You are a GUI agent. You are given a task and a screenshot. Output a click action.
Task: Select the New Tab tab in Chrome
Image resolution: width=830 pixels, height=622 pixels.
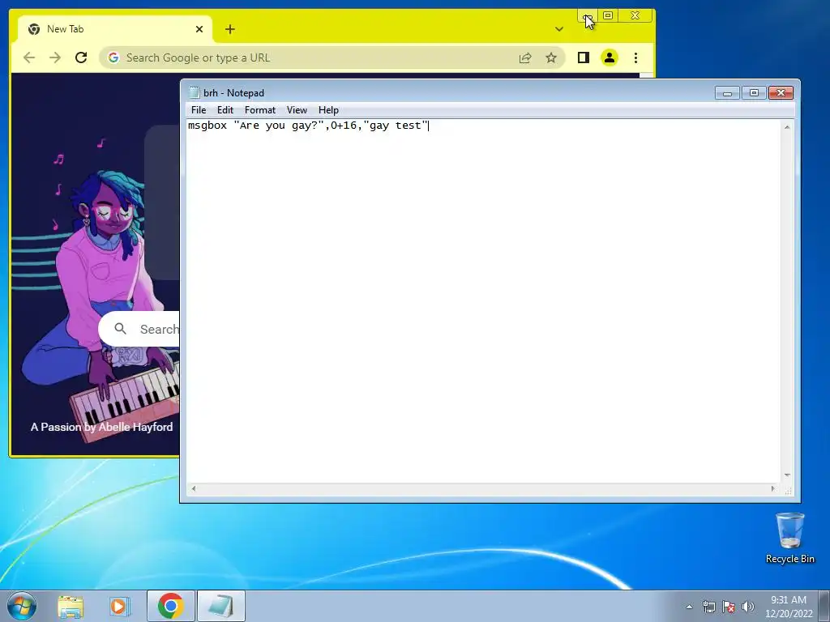pyautogui.click(x=115, y=29)
